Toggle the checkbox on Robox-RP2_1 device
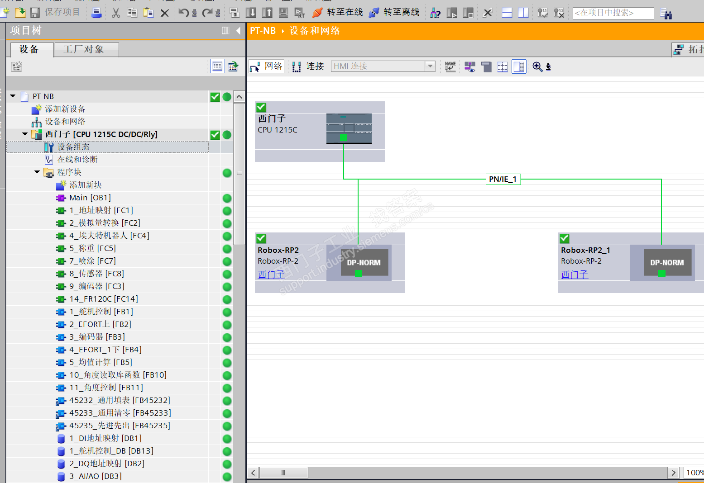 tap(565, 238)
